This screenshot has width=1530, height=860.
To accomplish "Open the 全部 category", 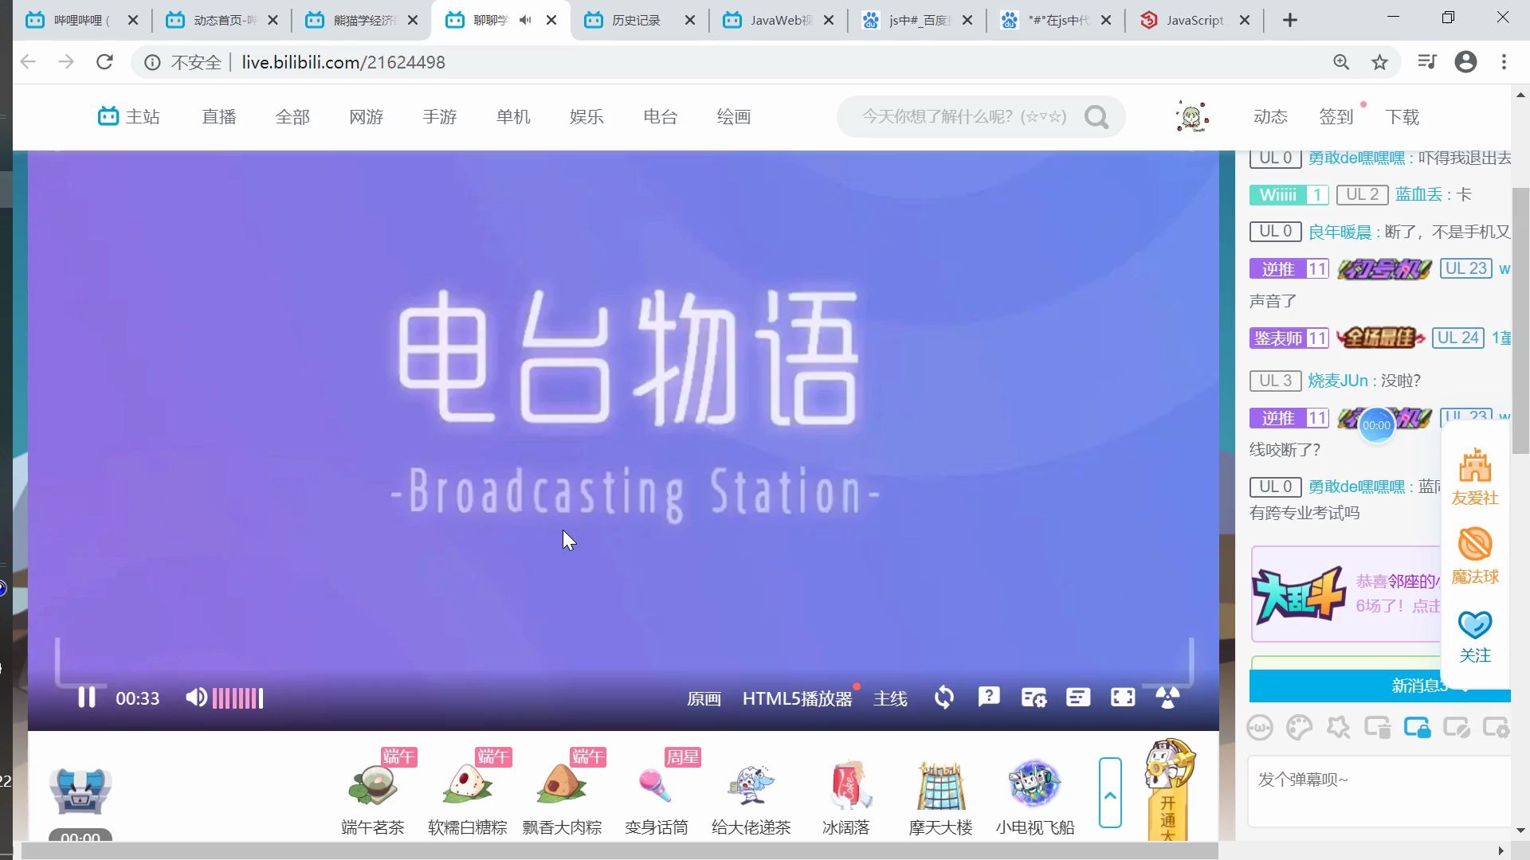I will click(292, 117).
